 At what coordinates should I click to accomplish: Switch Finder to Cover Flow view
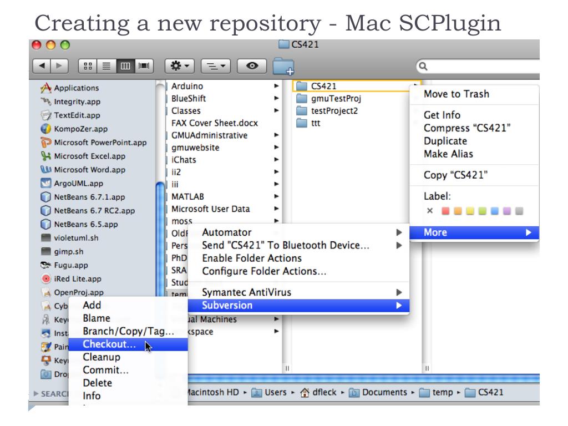point(144,66)
